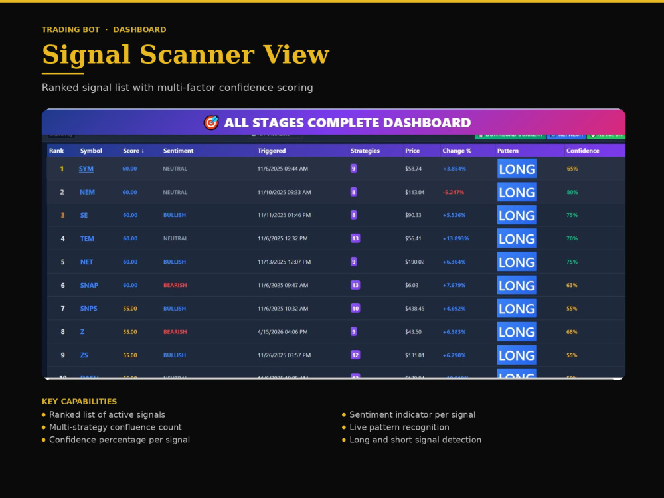Image resolution: width=664 pixels, height=498 pixels.
Task: Click the rank number 3
Action: click(62, 215)
